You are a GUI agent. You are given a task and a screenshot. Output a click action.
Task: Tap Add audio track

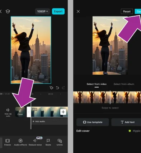(39, 121)
